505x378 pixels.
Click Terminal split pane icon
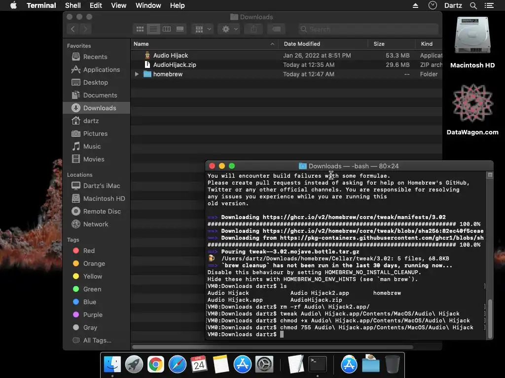[x=490, y=175]
